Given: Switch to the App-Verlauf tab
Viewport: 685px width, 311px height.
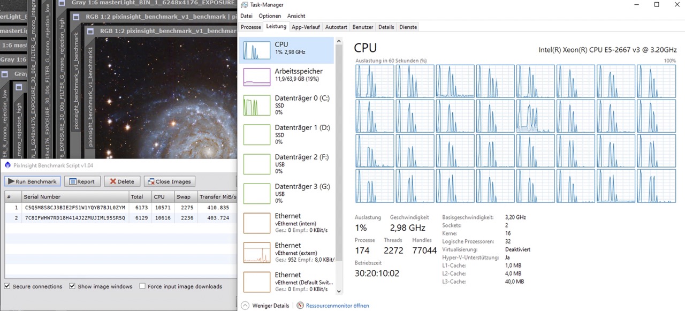Looking at the screenshot, I should click(306, 27).
